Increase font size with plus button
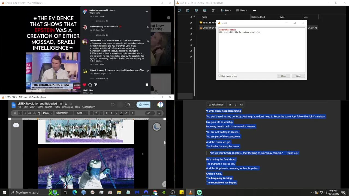 101,113
